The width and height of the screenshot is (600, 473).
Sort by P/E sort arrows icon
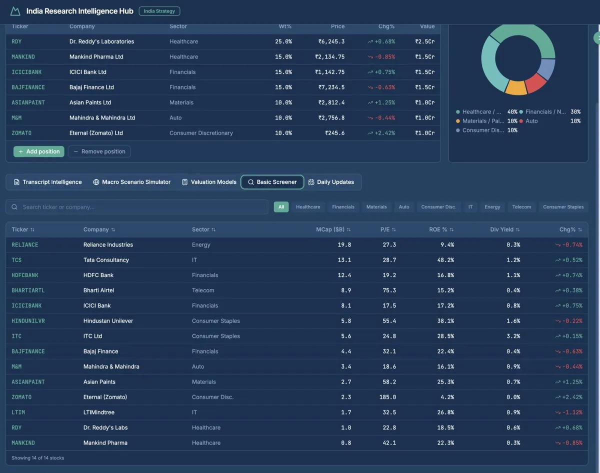click(x=393, y=230)
